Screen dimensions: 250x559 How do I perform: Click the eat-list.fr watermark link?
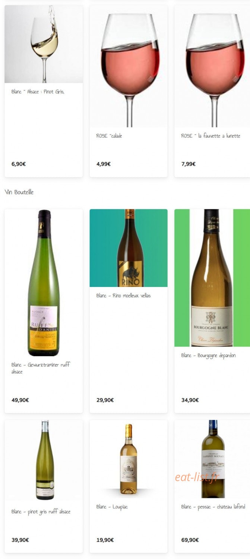(197, 477)
